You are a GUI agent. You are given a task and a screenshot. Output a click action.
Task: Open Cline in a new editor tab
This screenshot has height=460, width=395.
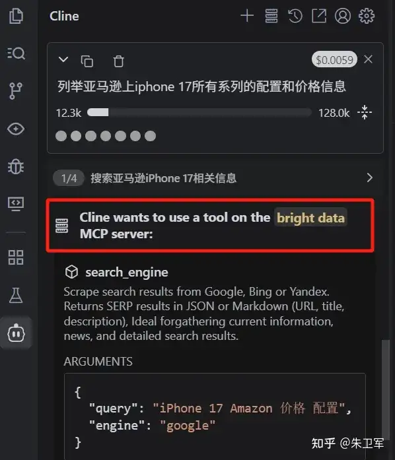[x=319, y=16]
